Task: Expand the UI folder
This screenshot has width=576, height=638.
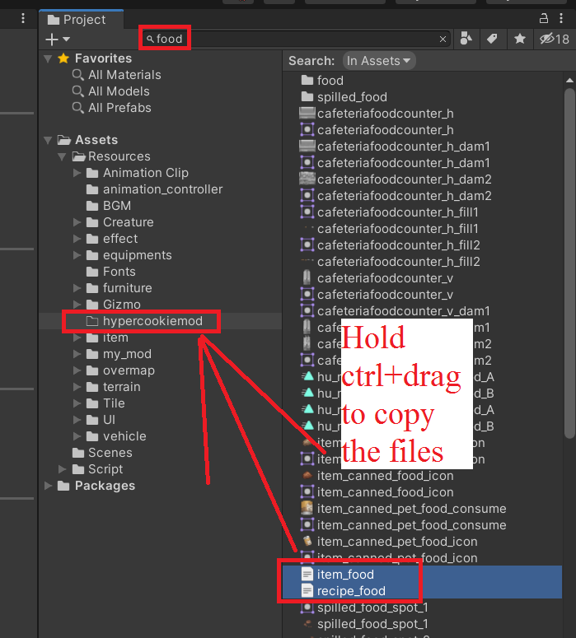Action: click(x=77, y=420)
